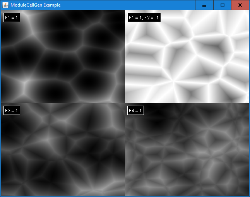Viewport: 250px width, 197px height.
Task: Click the "ModuleCellGen Example" title text
Action: [35, 5]
